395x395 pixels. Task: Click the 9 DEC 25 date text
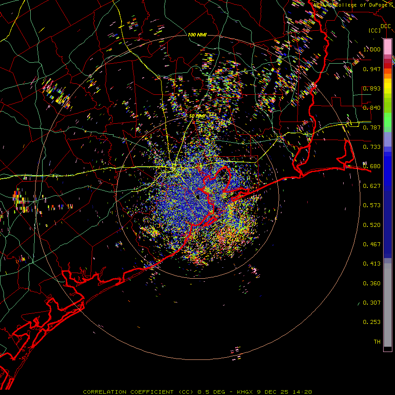point(273,392)
